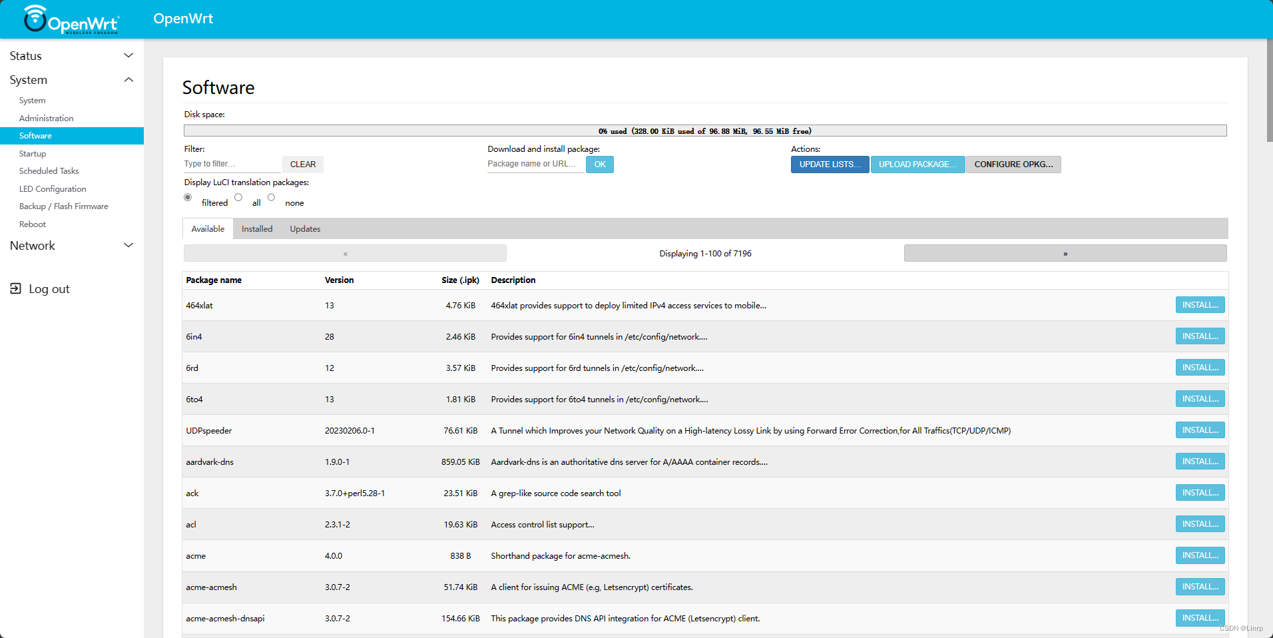Viewport: 1273px width, 638px height.
Task: Click the acme-acmesh-dnsapi package name
Action: pyautogui.click(x=225, y=619)
